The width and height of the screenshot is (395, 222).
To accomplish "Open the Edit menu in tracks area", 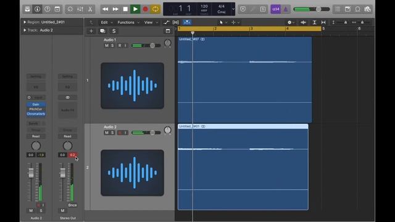I will click(x=106, y=22).
